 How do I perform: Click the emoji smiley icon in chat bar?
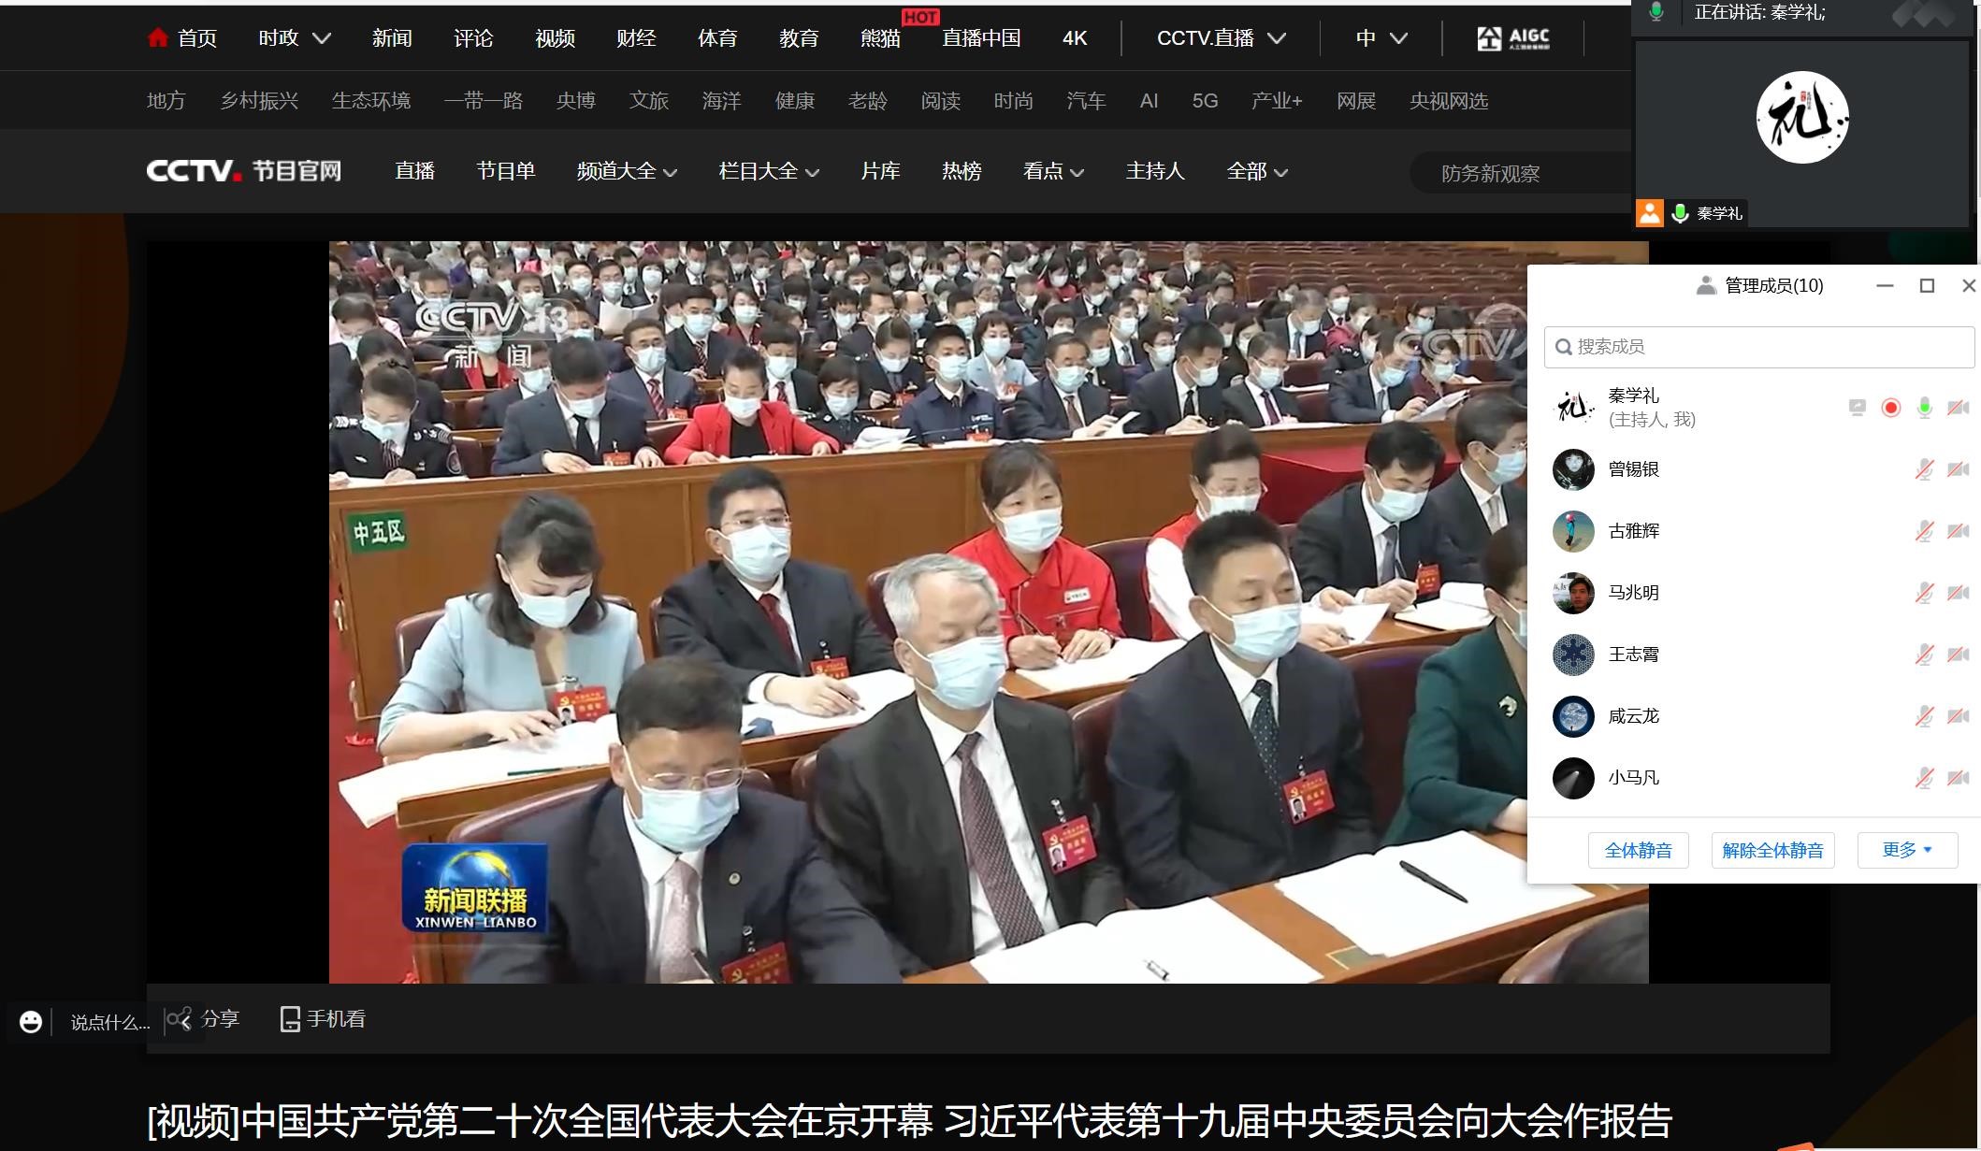[31, 1022]
